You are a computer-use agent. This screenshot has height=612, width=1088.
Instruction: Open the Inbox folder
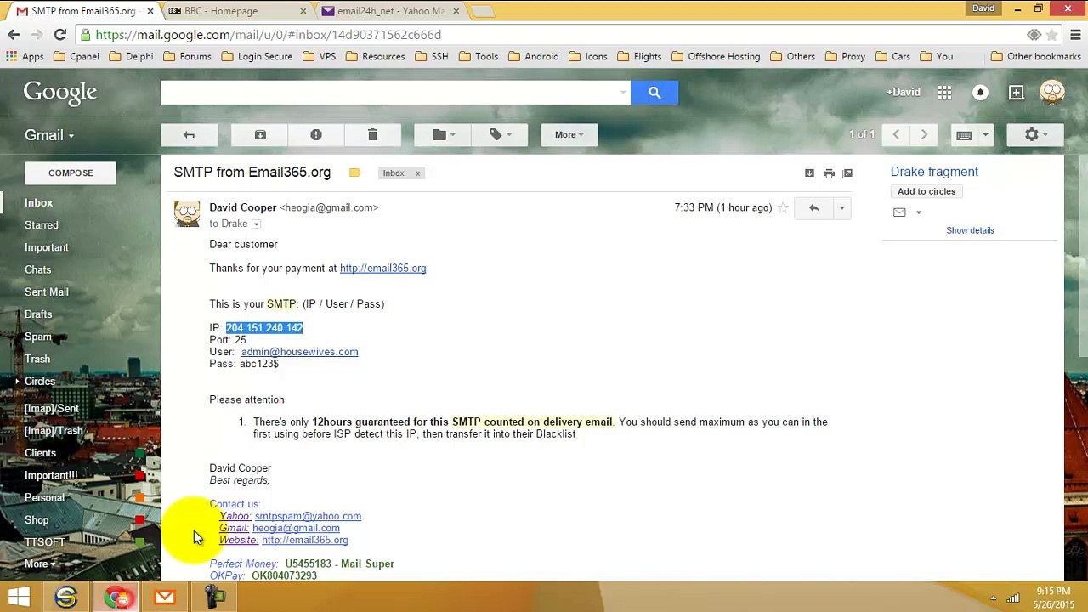pyautogui.click(x=38, y=202)
